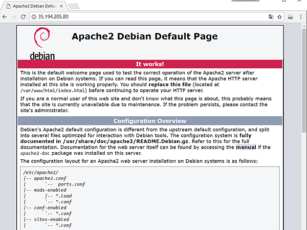Click the apache2-doc package name
The image size is (307, 230).
coord(35,153)
